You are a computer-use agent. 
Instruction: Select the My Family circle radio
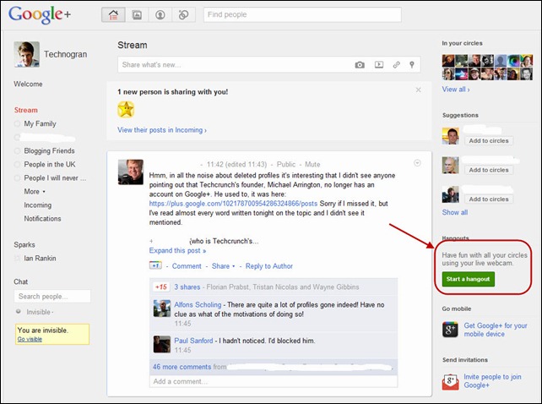tap(17, 123)
